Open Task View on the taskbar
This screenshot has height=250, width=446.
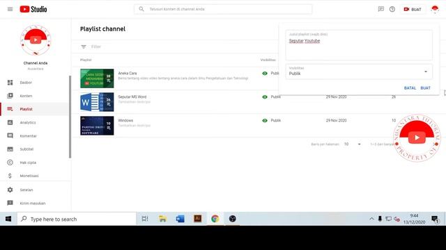(145, 219)
